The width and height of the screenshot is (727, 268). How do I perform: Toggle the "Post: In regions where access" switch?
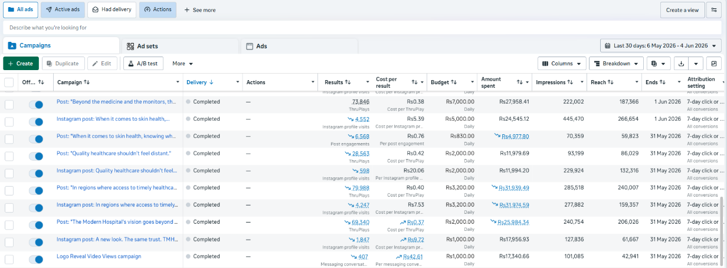pos(36,191)
